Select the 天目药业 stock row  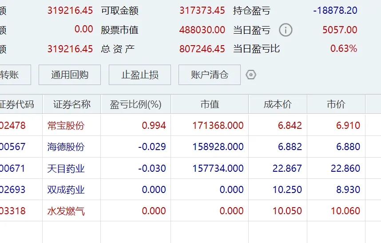190,168
